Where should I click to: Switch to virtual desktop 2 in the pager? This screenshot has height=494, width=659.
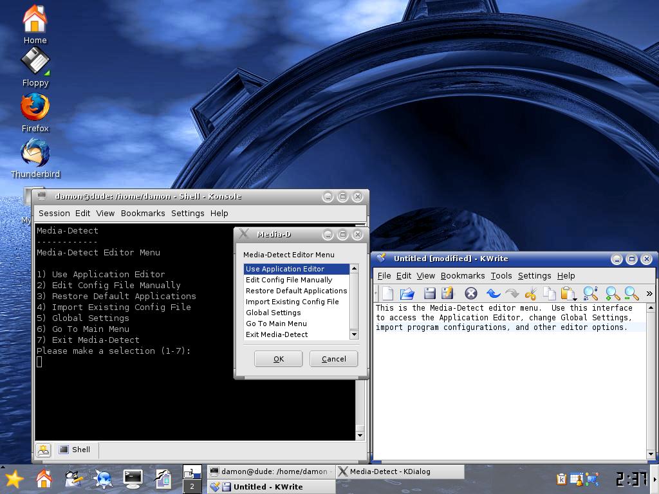(192, 486)
